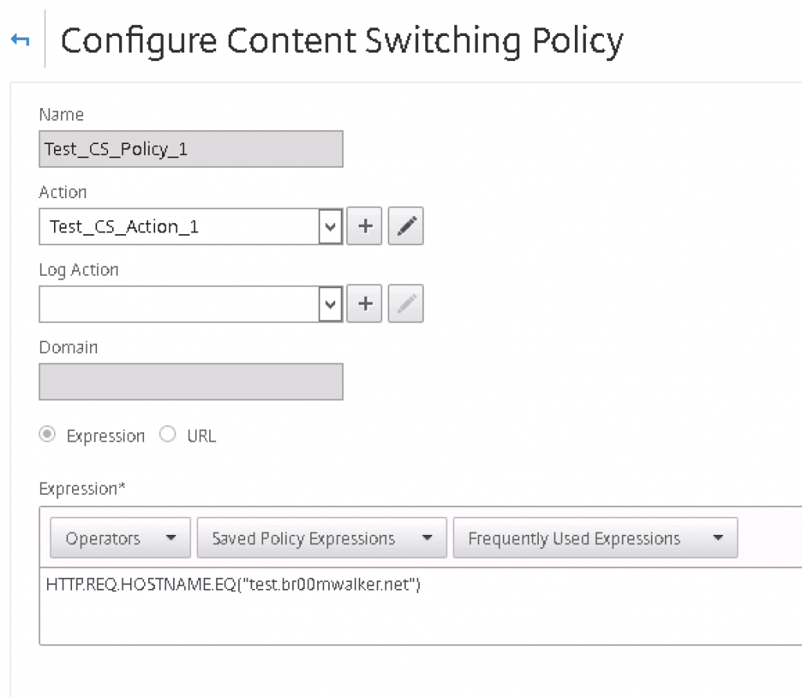Image resolution: width=802 pixels, height=697 pixels.
Task: Expand the Operators dropdown
Action: 120,537
